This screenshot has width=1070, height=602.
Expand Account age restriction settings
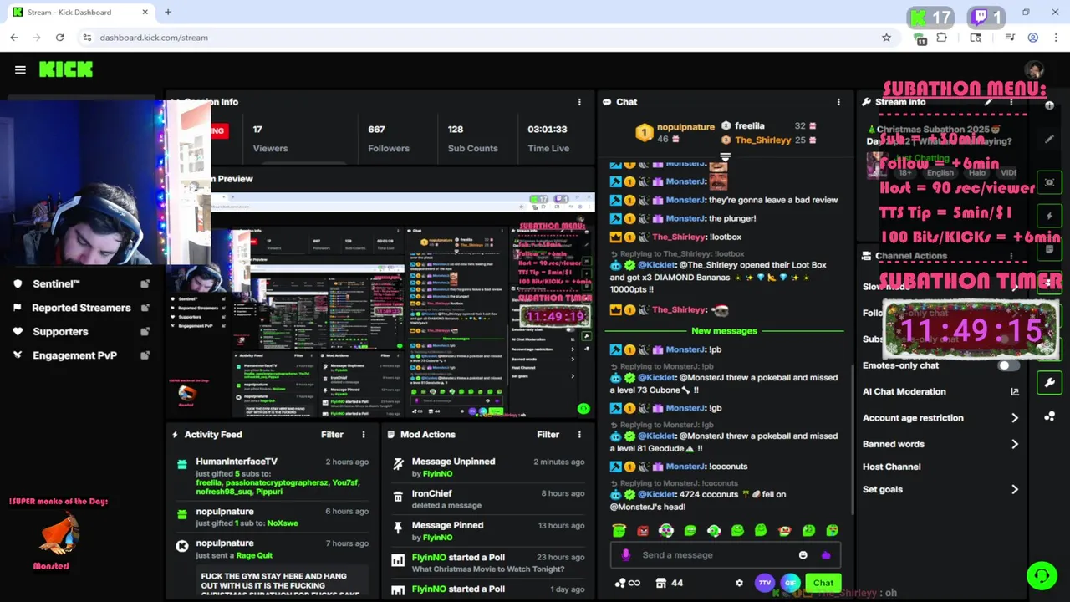[1015, 418]
